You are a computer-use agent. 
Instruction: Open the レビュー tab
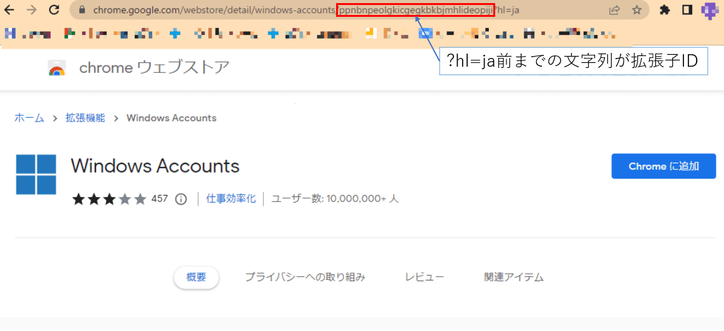pos(424,277)
